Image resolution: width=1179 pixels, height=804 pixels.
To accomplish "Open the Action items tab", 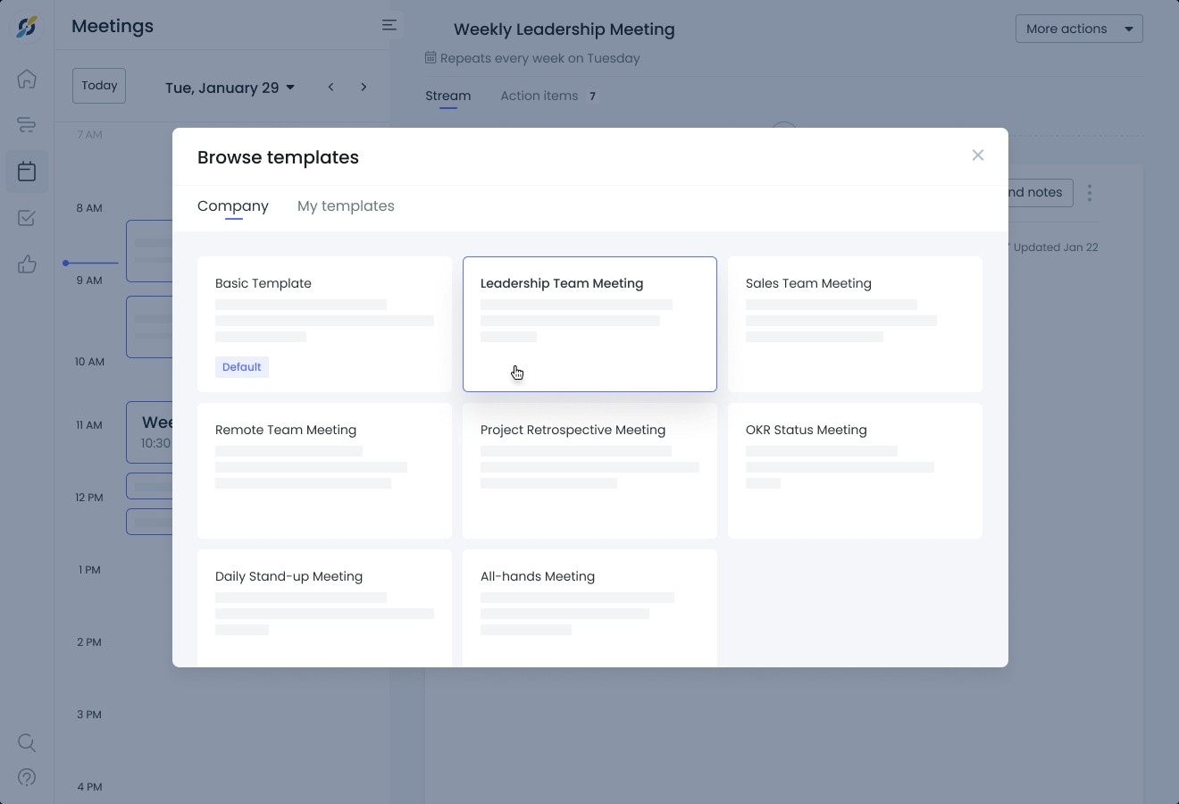I will pyautogui.click(x=539, y=96).
